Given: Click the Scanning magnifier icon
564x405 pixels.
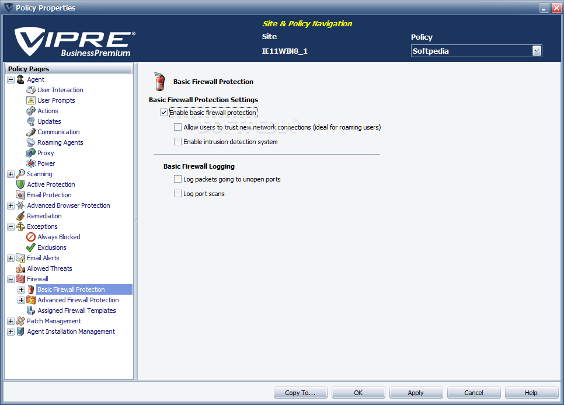Looking at the screenshot, I should coord(20,174).
